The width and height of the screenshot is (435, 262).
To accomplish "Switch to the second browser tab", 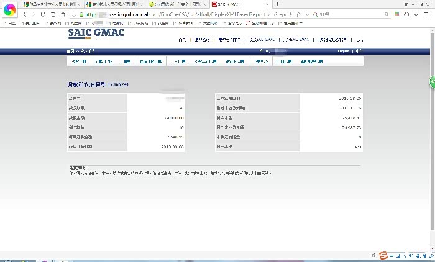I will pos(114,4).
